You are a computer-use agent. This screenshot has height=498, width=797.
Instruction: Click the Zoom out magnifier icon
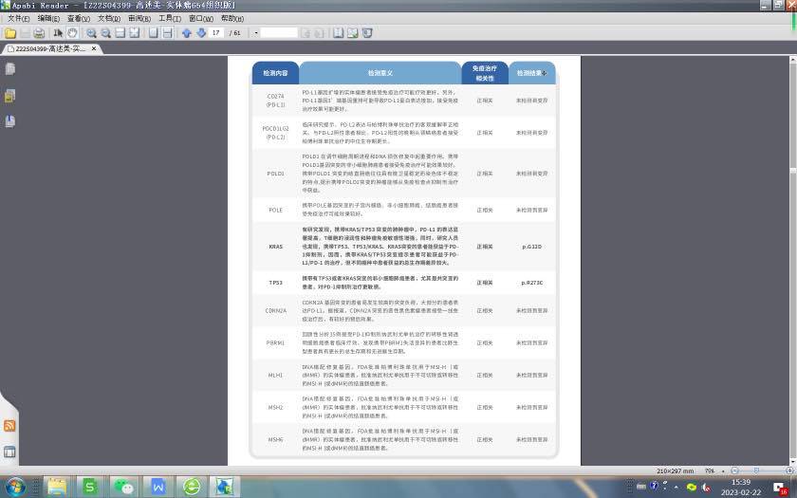click(105, 33)
